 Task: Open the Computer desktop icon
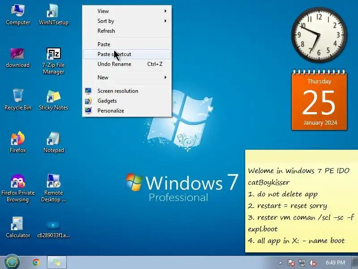[18, 15]
